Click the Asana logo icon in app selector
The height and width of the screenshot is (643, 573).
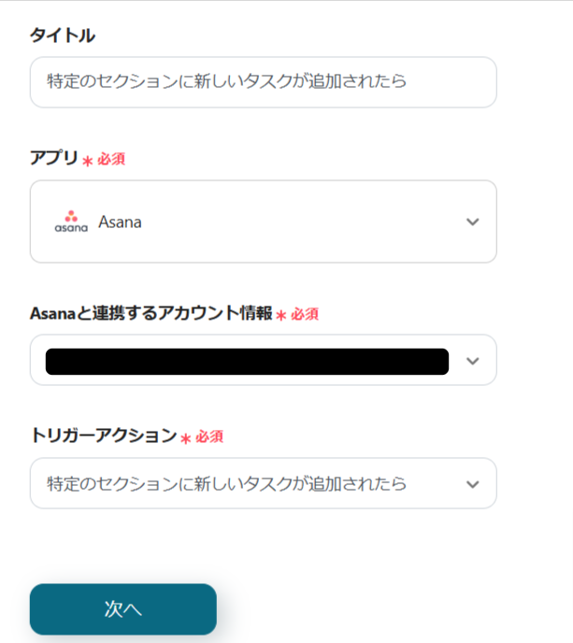pos(71,221)
